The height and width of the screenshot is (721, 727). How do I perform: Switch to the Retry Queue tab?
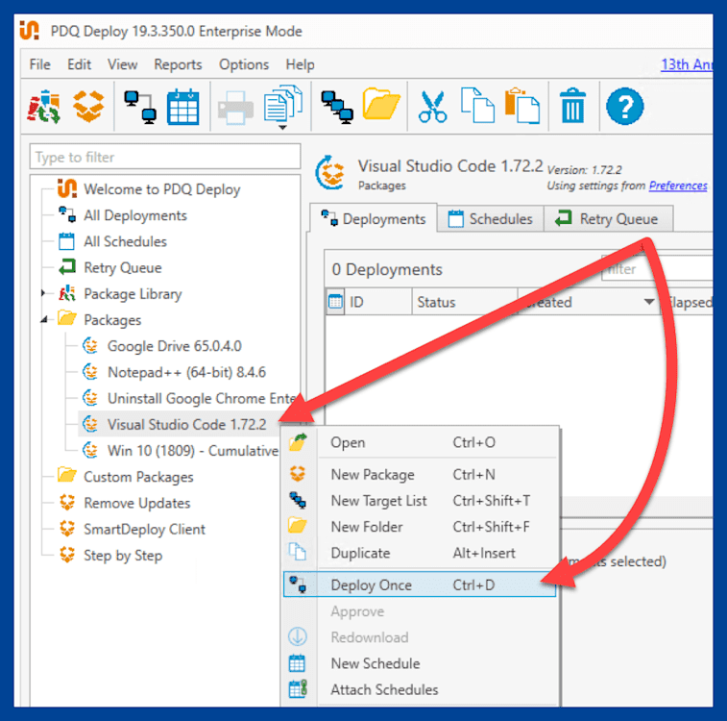(x=608, y=218)
